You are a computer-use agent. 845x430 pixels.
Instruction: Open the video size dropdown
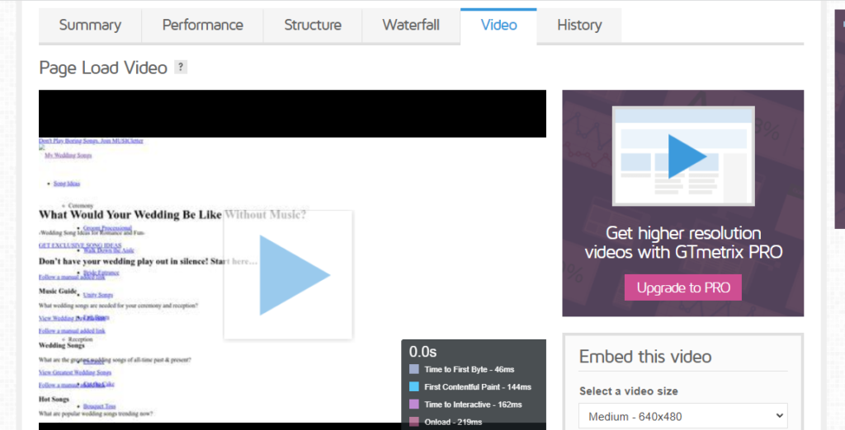682,416
